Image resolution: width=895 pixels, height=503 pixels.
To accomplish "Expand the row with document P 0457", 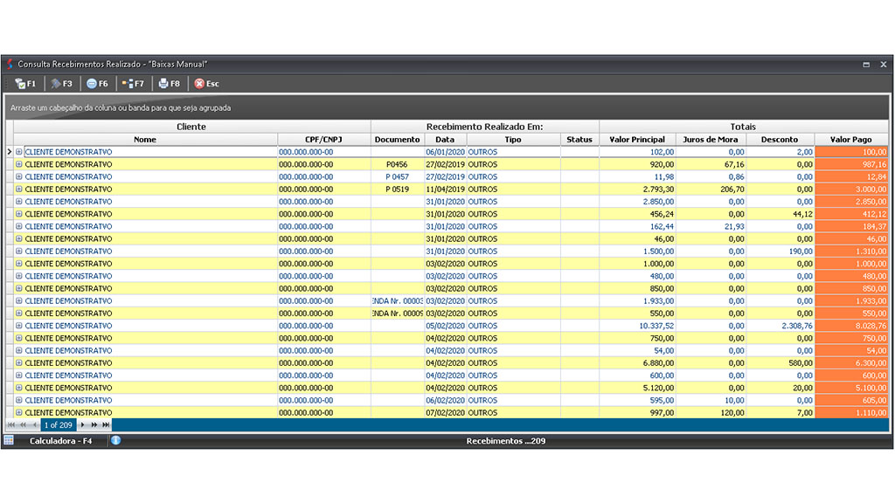I will 19,176.
